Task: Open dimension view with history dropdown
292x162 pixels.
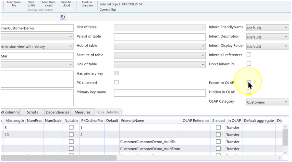Action: tap(37, 46)
